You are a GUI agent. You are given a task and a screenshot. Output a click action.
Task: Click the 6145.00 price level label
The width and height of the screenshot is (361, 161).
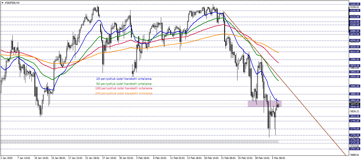pyautogui.click(x=355, y=11)
